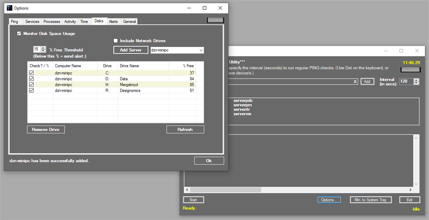The height and width of the screenshot is (220, 429).
Task: Click the Check? / % column header
Action: pos(40,66)
